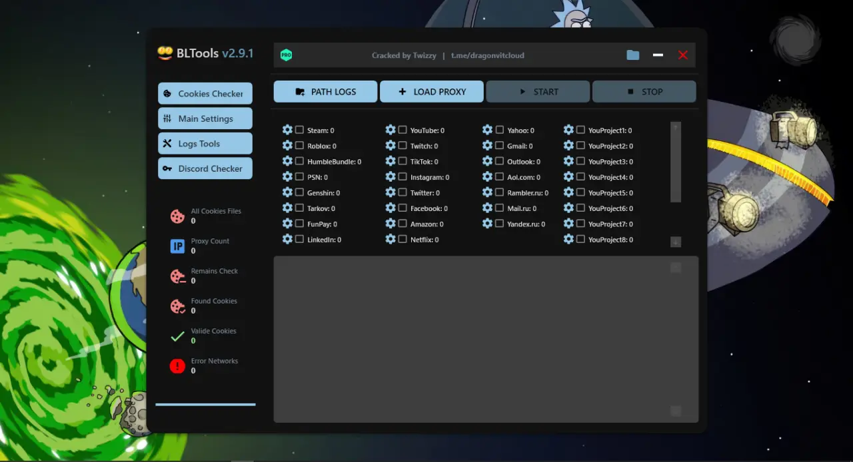Click the log output scroll-down arrow
The image size is (853, 462).
(676, 411)
